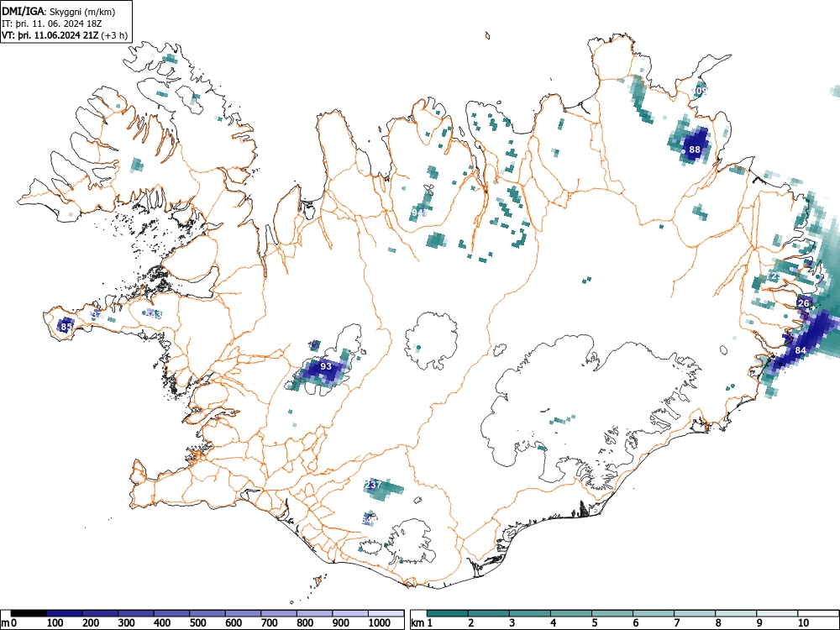Click the '10' tick label on the kilometer scale

coord(802,623)
